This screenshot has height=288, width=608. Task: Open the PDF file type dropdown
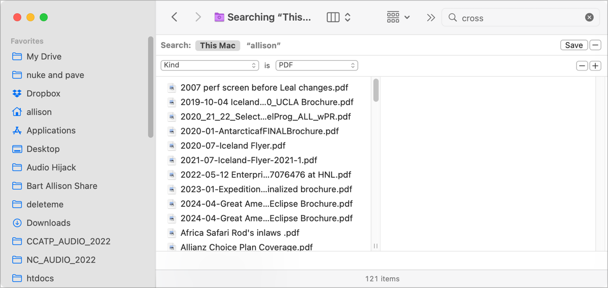click(317, 65)
